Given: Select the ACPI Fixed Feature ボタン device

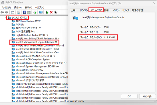Looking at the screenshot, I should coord(28,21).
